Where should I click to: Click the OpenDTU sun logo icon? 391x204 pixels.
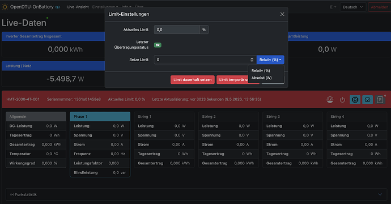pos(5,7)
